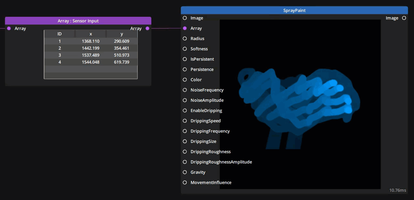The image size is (414, 200).
Task: Click the 10.76ms execution time label
Action: pos(398,190)
